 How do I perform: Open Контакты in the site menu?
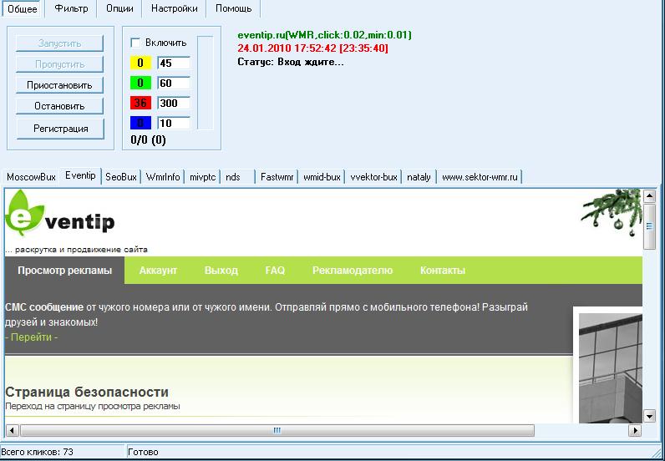[443, 270]
